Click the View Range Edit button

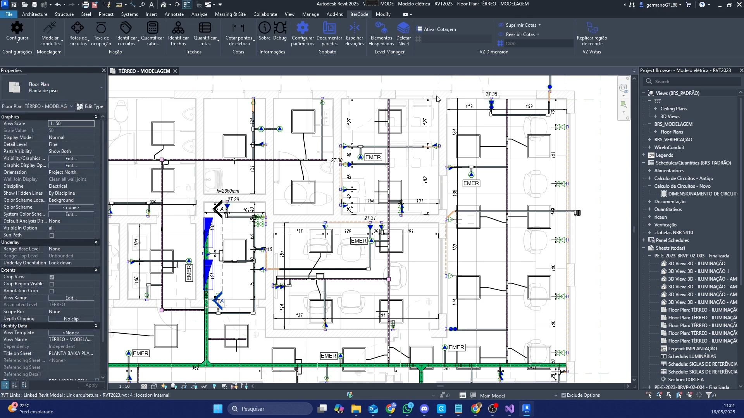pos(71,298)
